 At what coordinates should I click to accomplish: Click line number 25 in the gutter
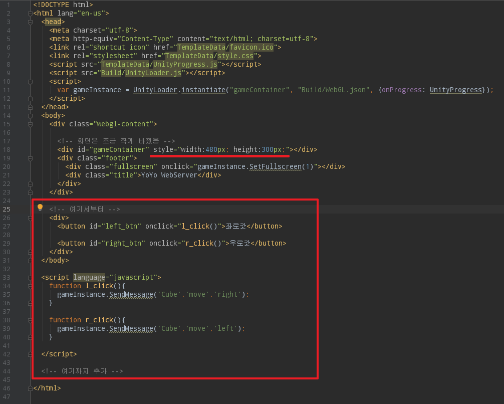click(7, 210)
